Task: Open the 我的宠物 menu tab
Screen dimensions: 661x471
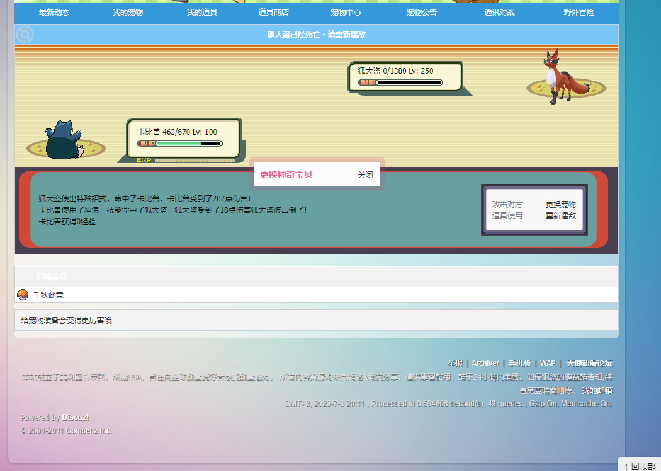Action: tap(128, 13)
